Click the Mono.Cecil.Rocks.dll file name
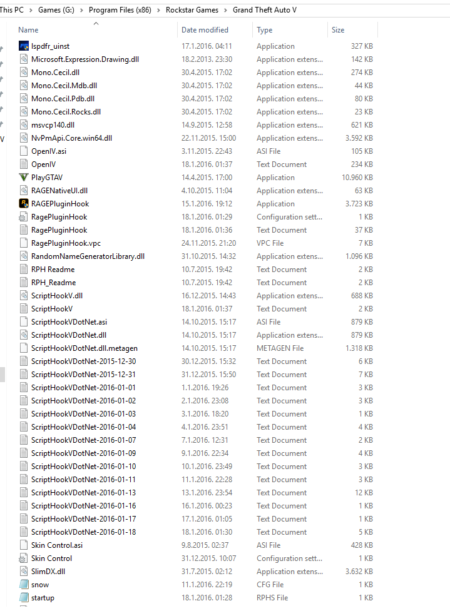The height and width of the screenshot is (611, 450). point(66,112)
